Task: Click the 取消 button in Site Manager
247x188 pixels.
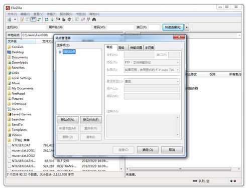Action: point(172,150)
